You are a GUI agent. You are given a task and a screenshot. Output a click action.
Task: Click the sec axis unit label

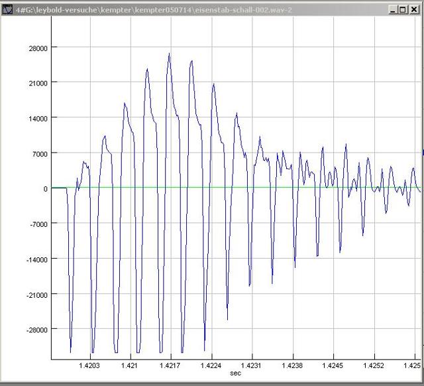[235, 373]
